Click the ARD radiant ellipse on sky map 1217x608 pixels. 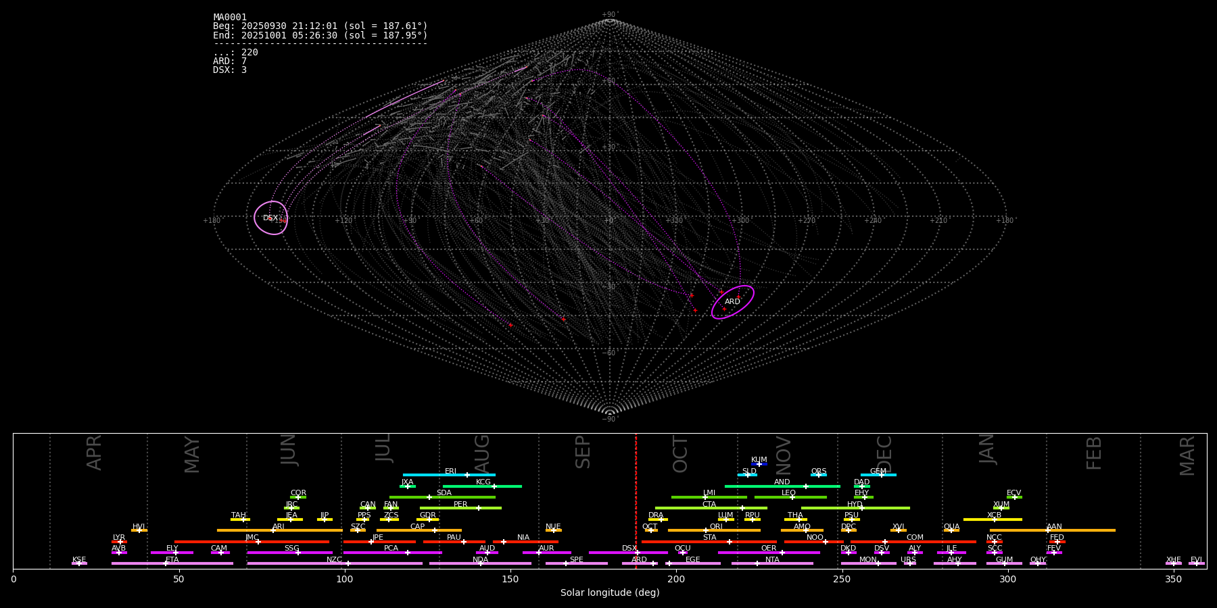[x=732, y=302]
